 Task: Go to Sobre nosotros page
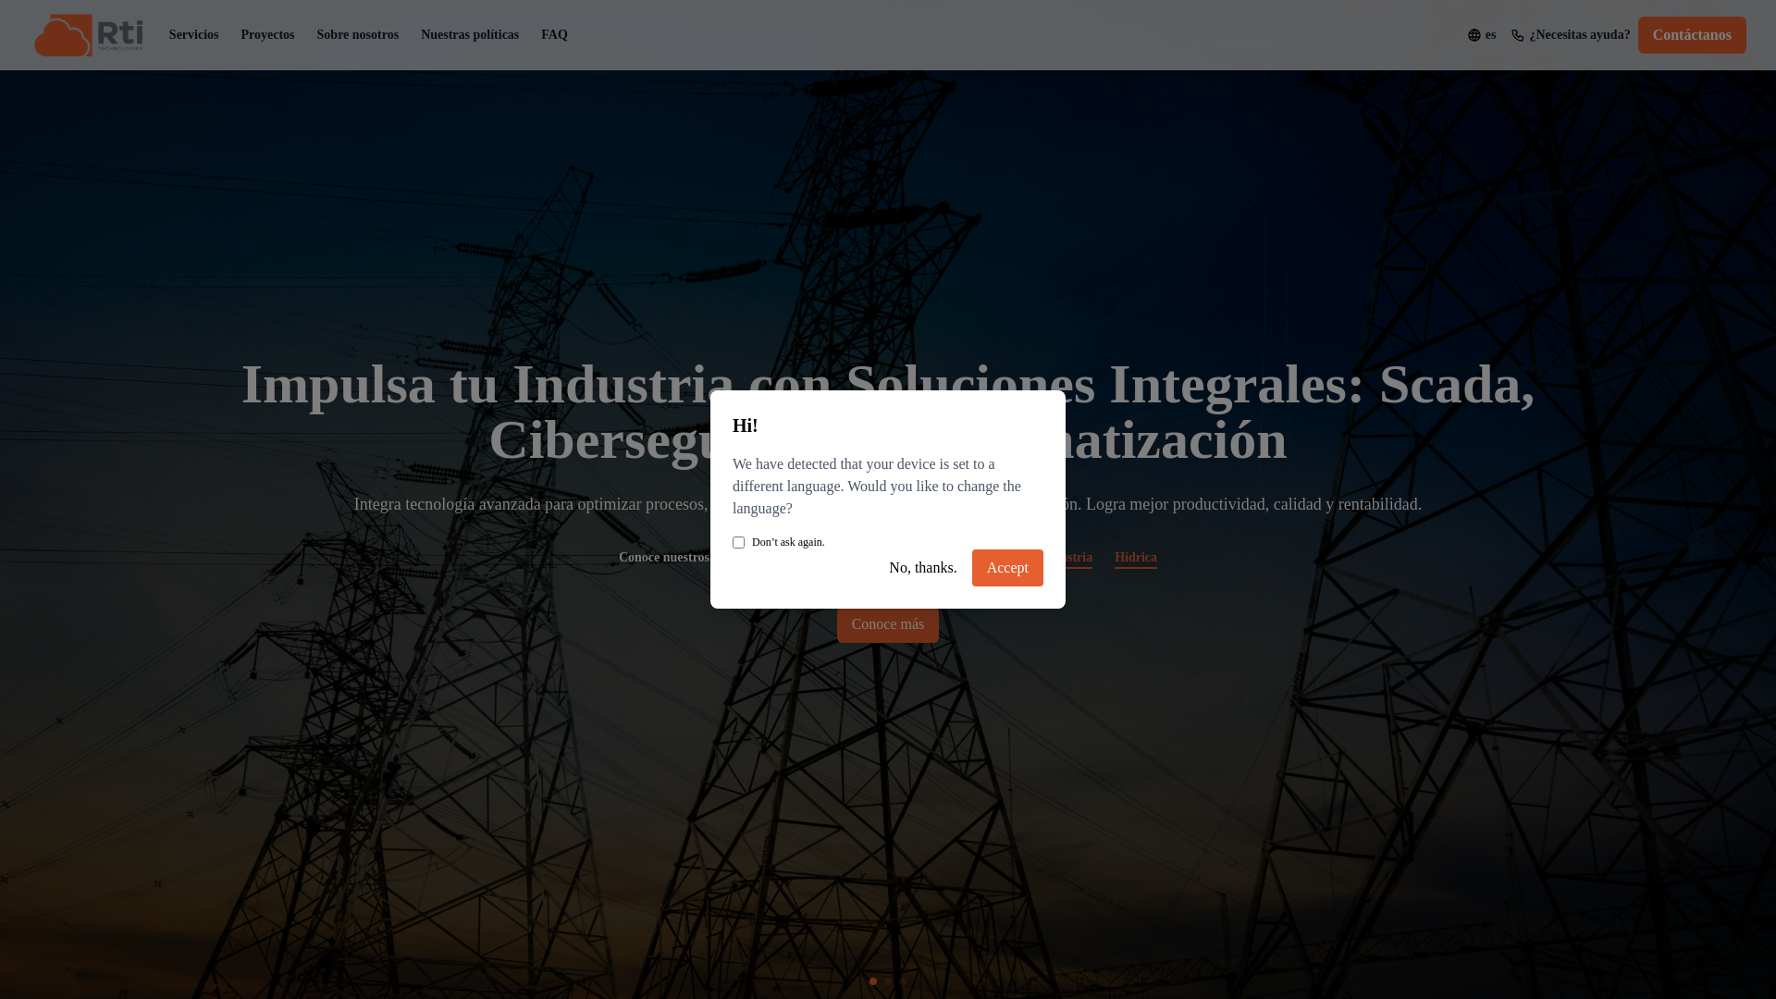tap(357, 35)
